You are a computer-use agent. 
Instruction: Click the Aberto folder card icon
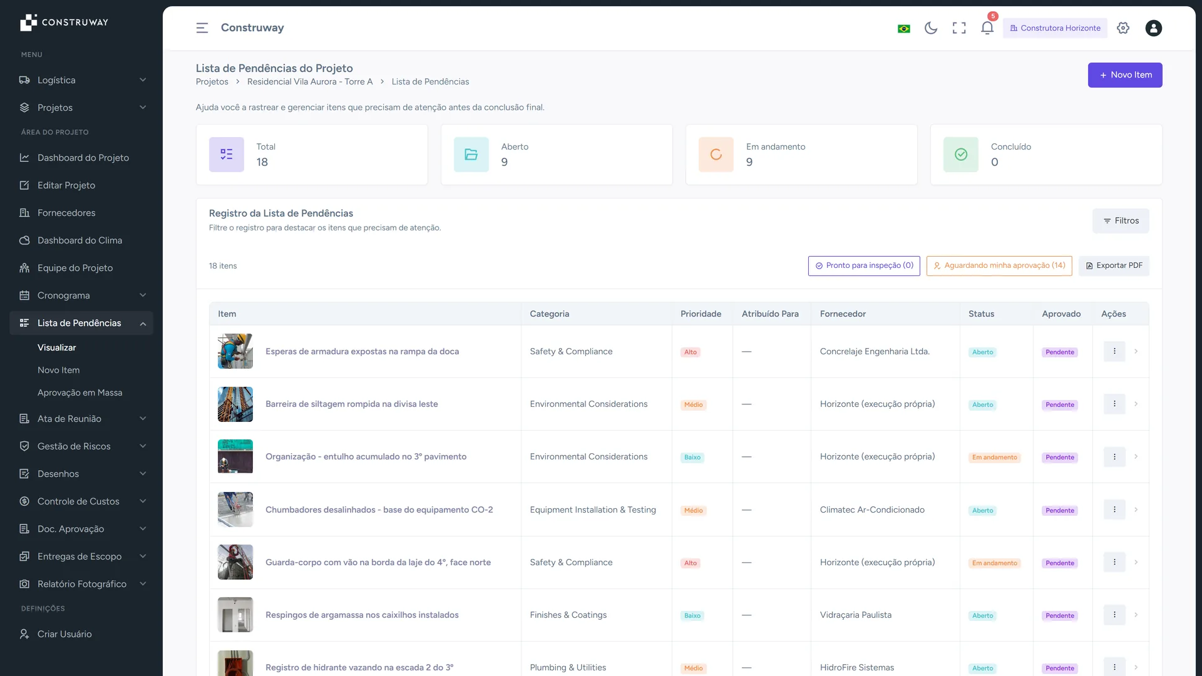tap(471, 155)
